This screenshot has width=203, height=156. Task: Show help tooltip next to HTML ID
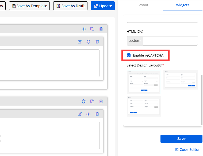tap(142, 31)
